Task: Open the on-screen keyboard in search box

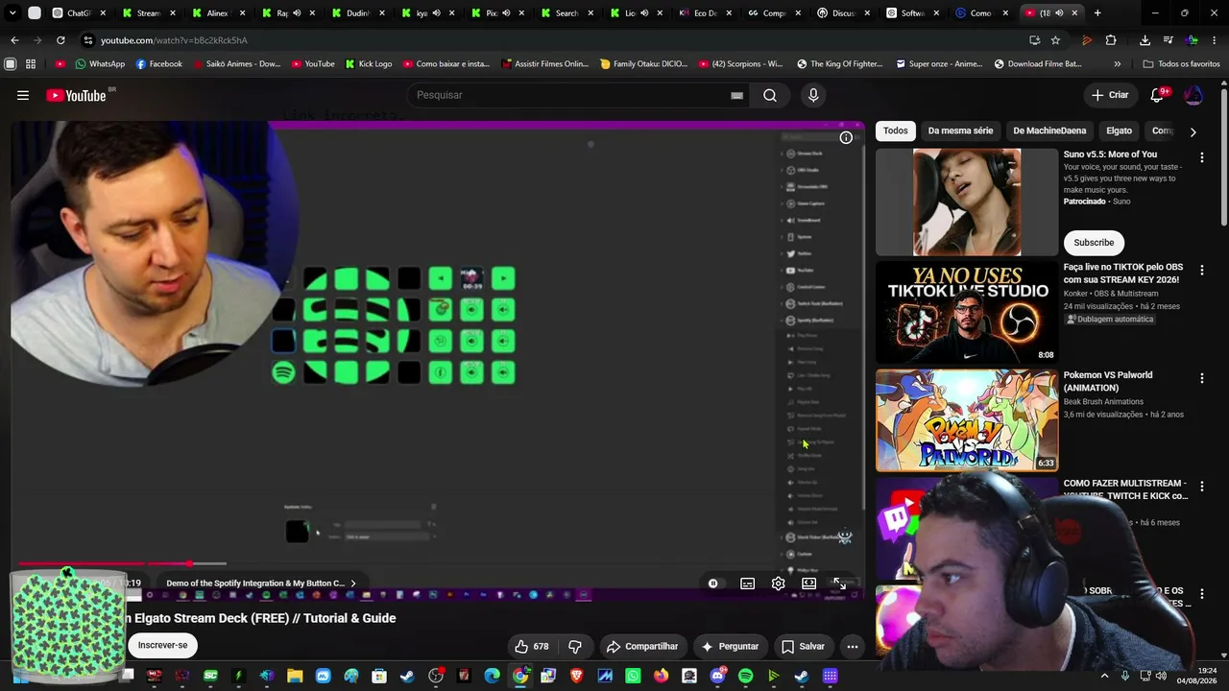Action: (x=736, y=95)
